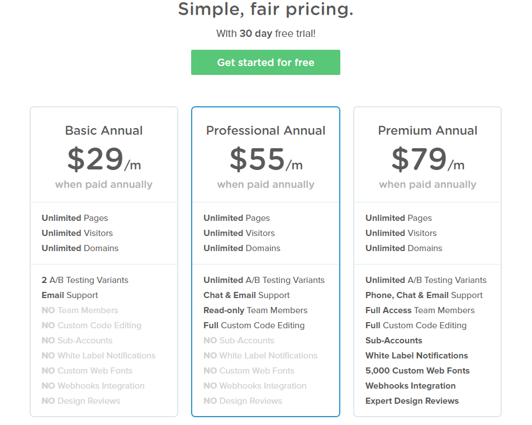This screenshot has width=532, height=425.
Task: Click Expert Design Reviews feature
Action: 412,401
